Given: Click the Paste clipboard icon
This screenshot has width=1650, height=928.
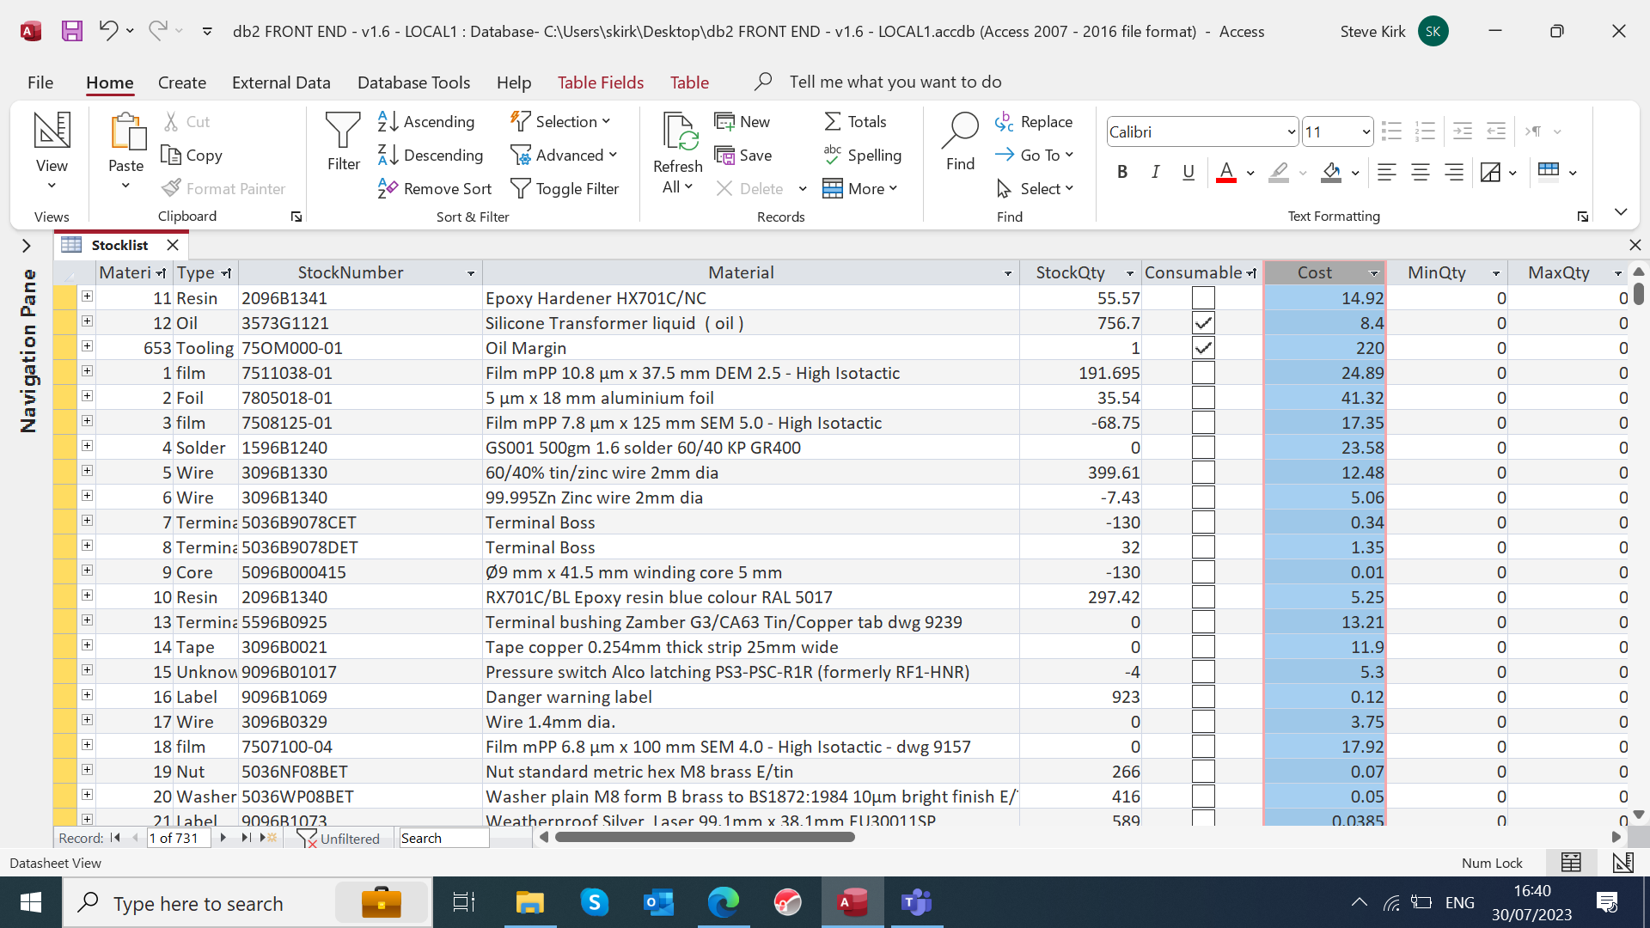Looking at the screenshot, I should (x=127, y=131).
